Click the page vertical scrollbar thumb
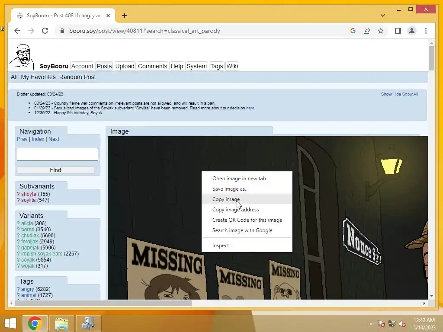The width and height of the screenshot is (443, 332). [x=431, y=58]
